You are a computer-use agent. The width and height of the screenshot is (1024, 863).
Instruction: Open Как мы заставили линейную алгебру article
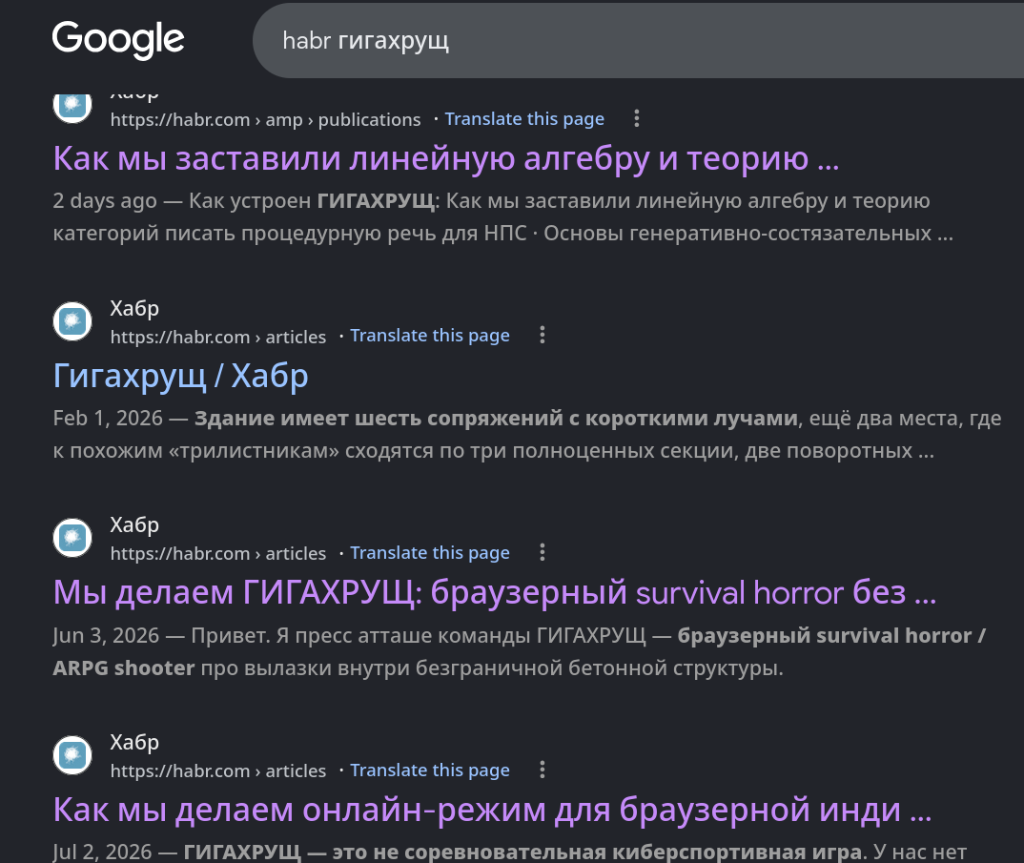446,158
